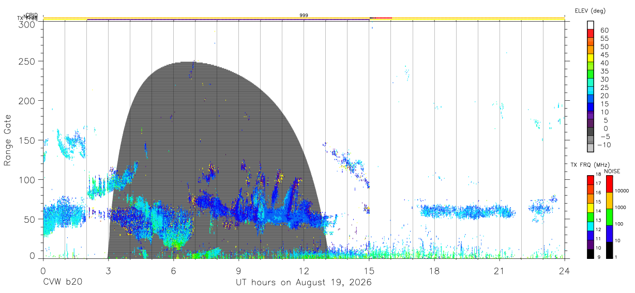Screen dimensions: 635x293
Task: Pick the yellow ELEV swatch below 45
Action: (x=591, y=58)
